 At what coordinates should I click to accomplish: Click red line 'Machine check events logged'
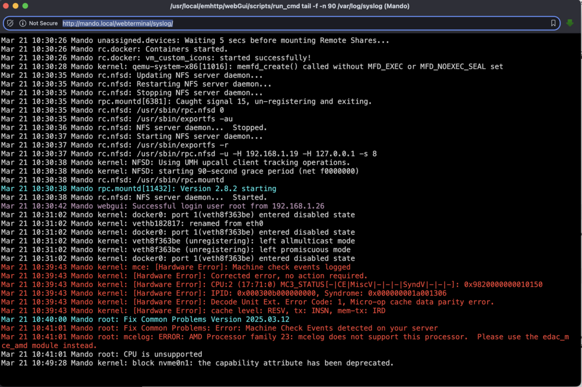(176, 267)
